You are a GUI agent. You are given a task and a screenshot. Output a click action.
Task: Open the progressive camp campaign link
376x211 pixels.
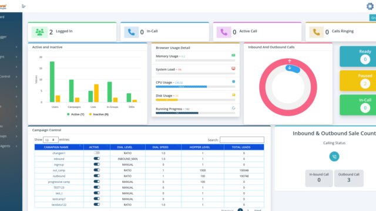pos(59,182)
